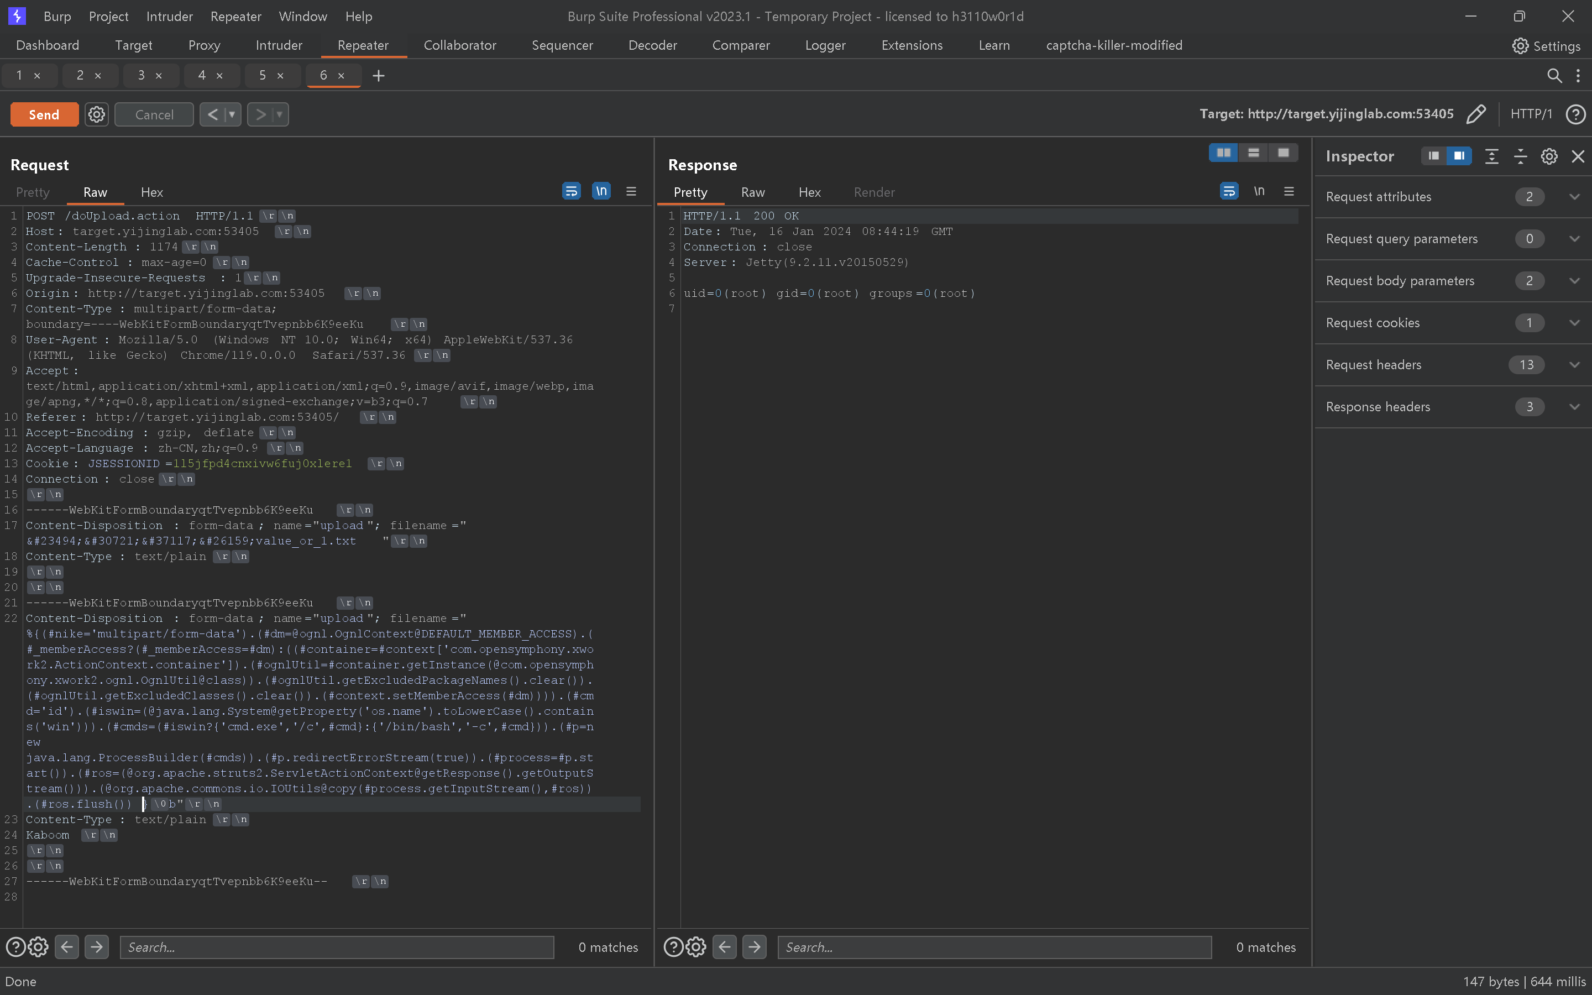This screenshot has width=1592, height=995.
Task: Show request in Pretty view
Action: [x=32, y=192]
